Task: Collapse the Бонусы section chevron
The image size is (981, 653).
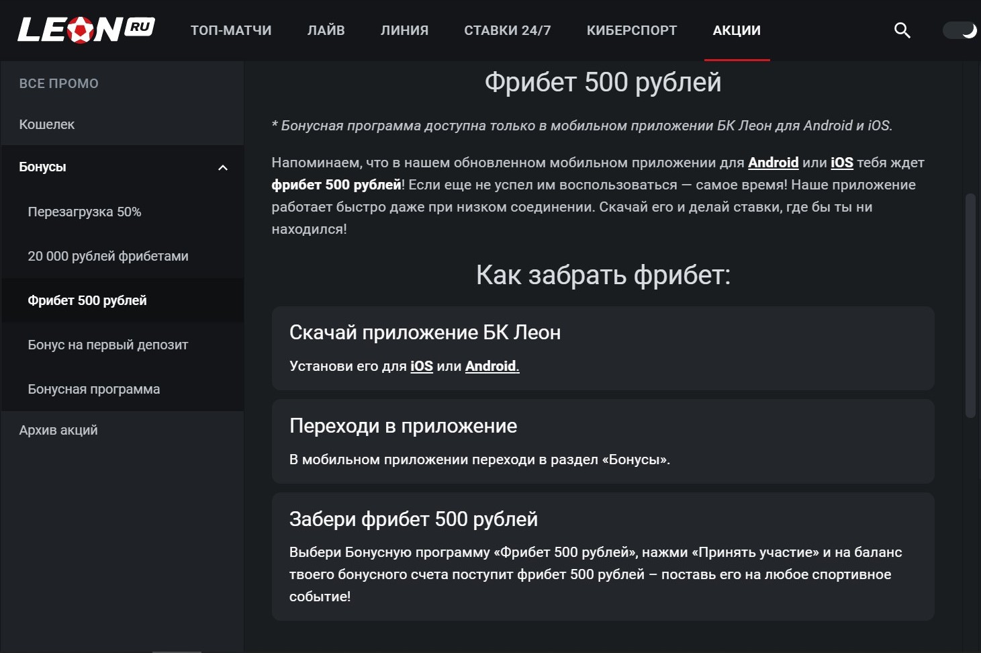Action: click(223, 167)
